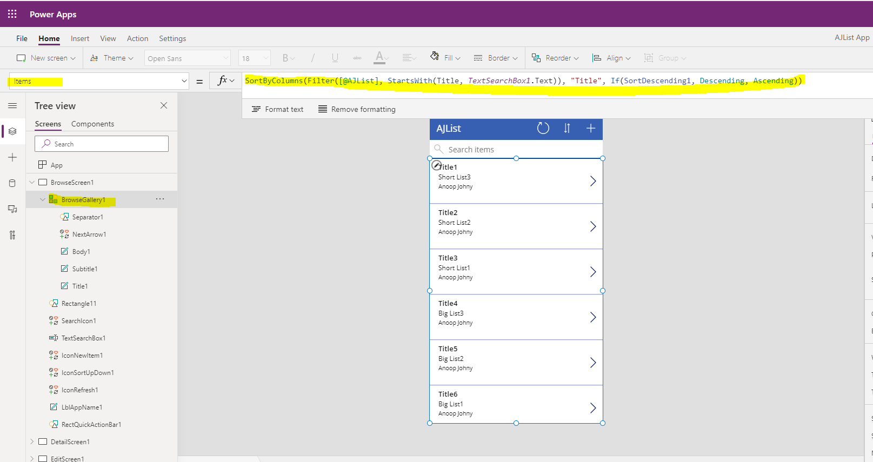Select IconNewItem1 in the tree
Image resolution: width=873 pixels, height=462 pixels.
click(82, 356)
